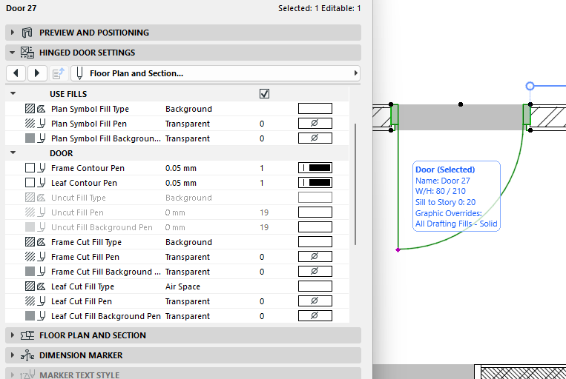
Task: Click the blue circular handle above the wall
Action: point(530,86)
